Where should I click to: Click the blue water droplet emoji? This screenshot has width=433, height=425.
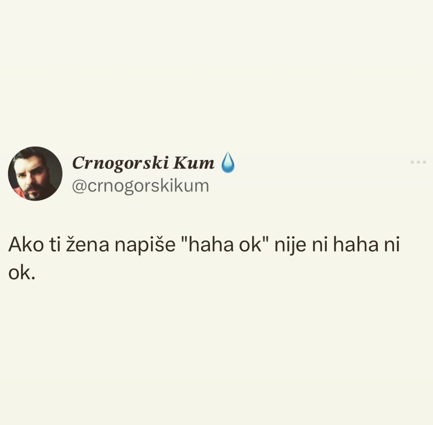point(228,163)
